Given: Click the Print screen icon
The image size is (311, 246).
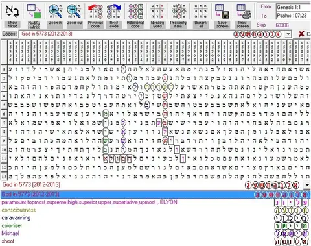Looking at the screenshot, I should pyautogui.click(x=243, y=11).
